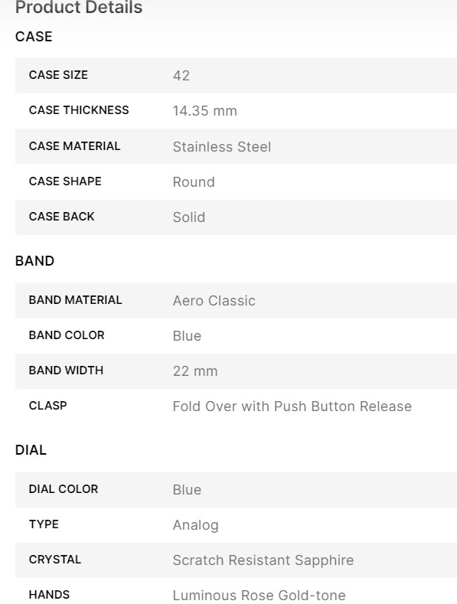Select the DIAL COLOR label
Screen dimensions: 457x604
64,489
